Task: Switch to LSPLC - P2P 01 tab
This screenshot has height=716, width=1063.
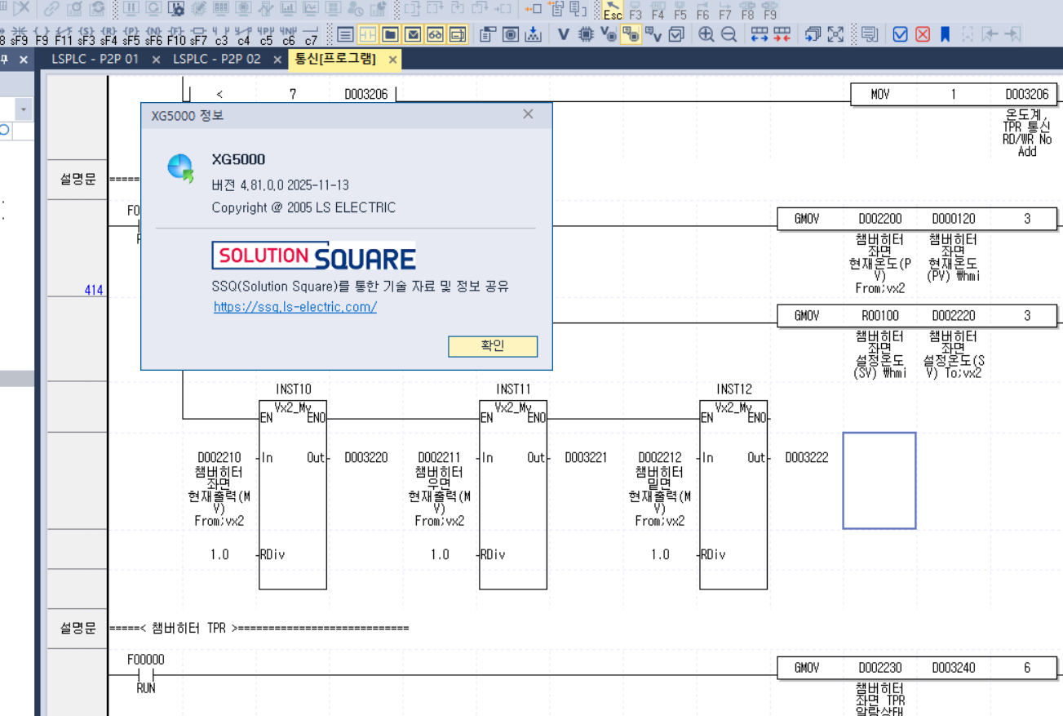Action: click(95, 60)
